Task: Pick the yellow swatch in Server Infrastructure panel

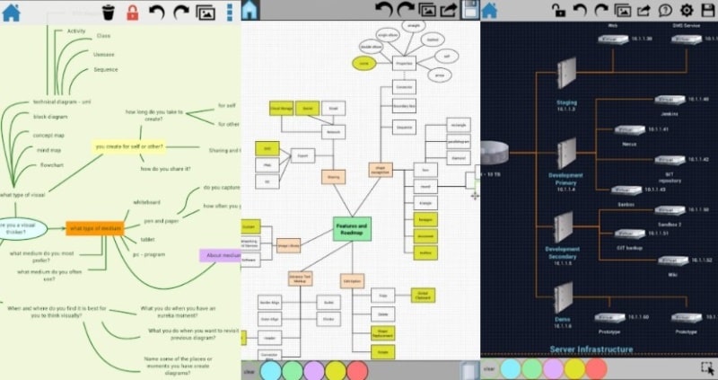Action: (575, 368)
